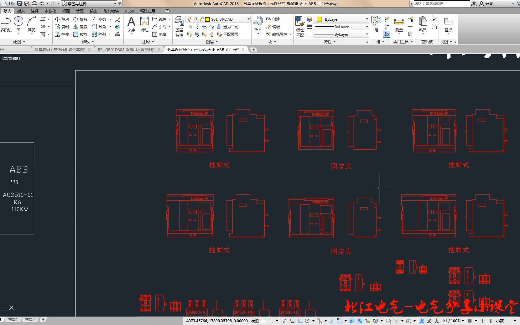This screenshot has width=520, height=325.
Task: Activate the Array (阵列) command
Action: tap(99, 34)
